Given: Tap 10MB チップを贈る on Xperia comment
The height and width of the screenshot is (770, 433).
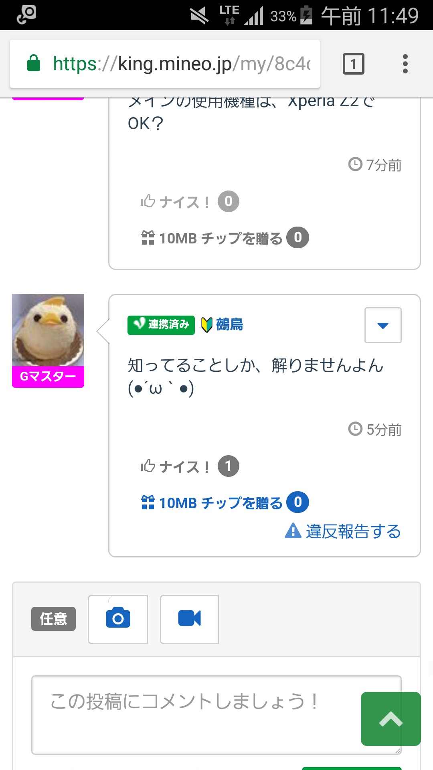Looking at the screenshot, I should pyautogui.click(x=221, y=238).
